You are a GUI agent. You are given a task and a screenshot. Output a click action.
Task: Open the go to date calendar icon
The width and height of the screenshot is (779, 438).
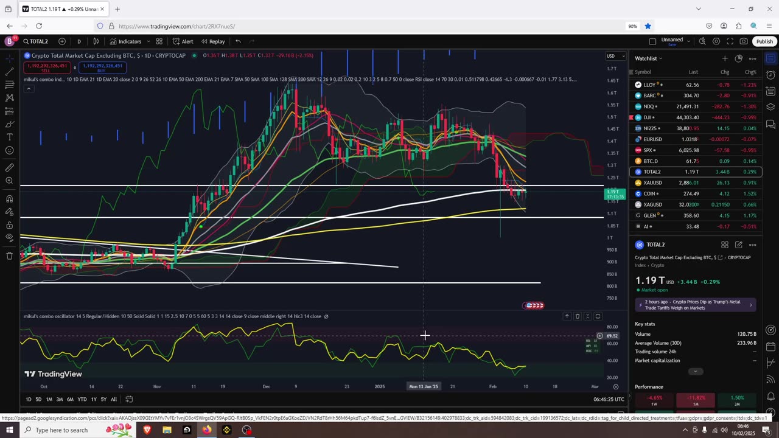click(x=129, y=399)
